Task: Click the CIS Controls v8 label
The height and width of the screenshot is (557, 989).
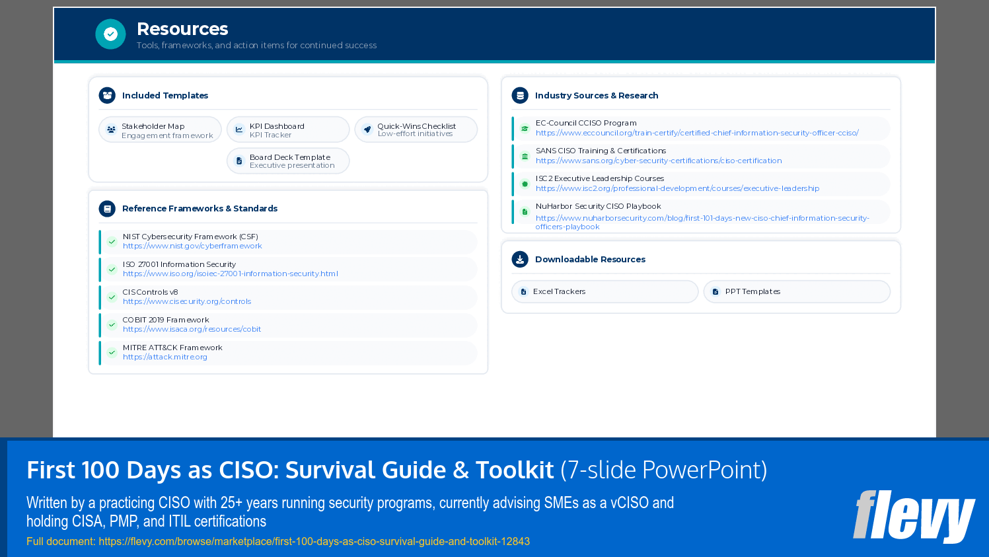Action: point(150,292)
